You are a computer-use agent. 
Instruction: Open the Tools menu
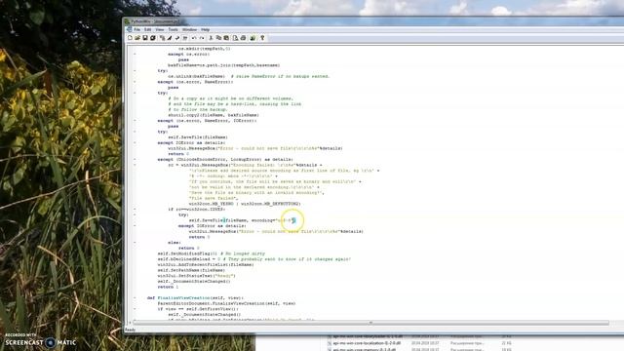[x=174, y=29]
